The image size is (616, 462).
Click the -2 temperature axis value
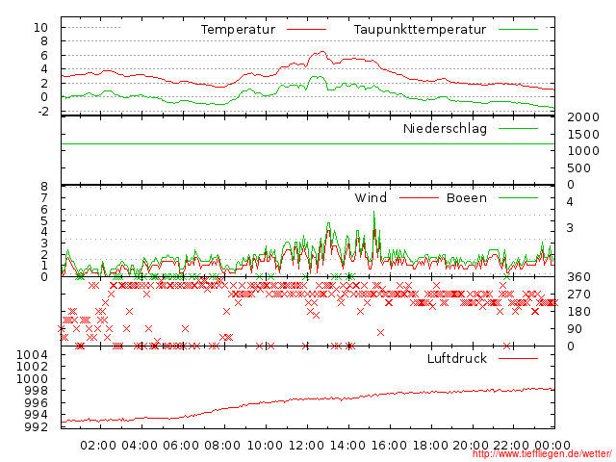pos(43,112)
